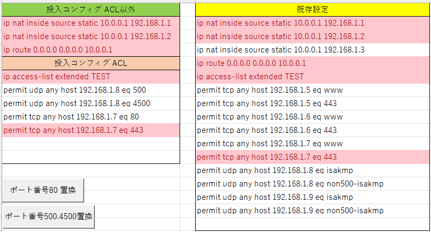Select permit udp 192.168.1.8 eq 500 cell

tap(91, 90)
